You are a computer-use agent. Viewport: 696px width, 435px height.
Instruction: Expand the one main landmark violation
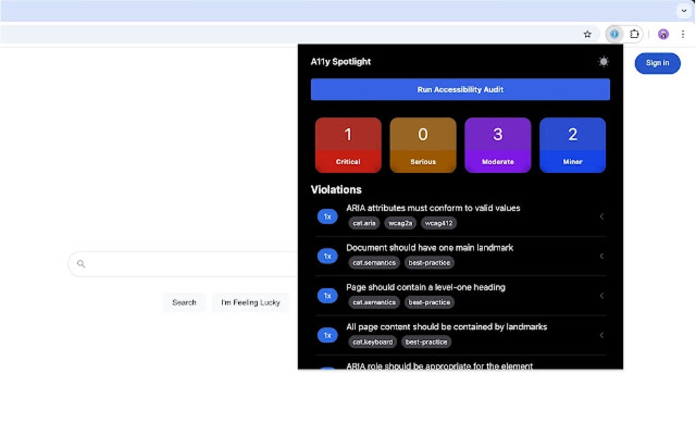click(x=602, y=256)
